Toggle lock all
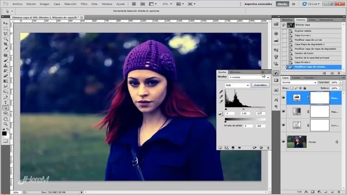 point(305,88)
